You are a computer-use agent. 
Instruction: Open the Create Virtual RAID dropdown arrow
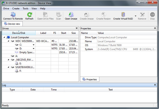[x=136, y=16]
